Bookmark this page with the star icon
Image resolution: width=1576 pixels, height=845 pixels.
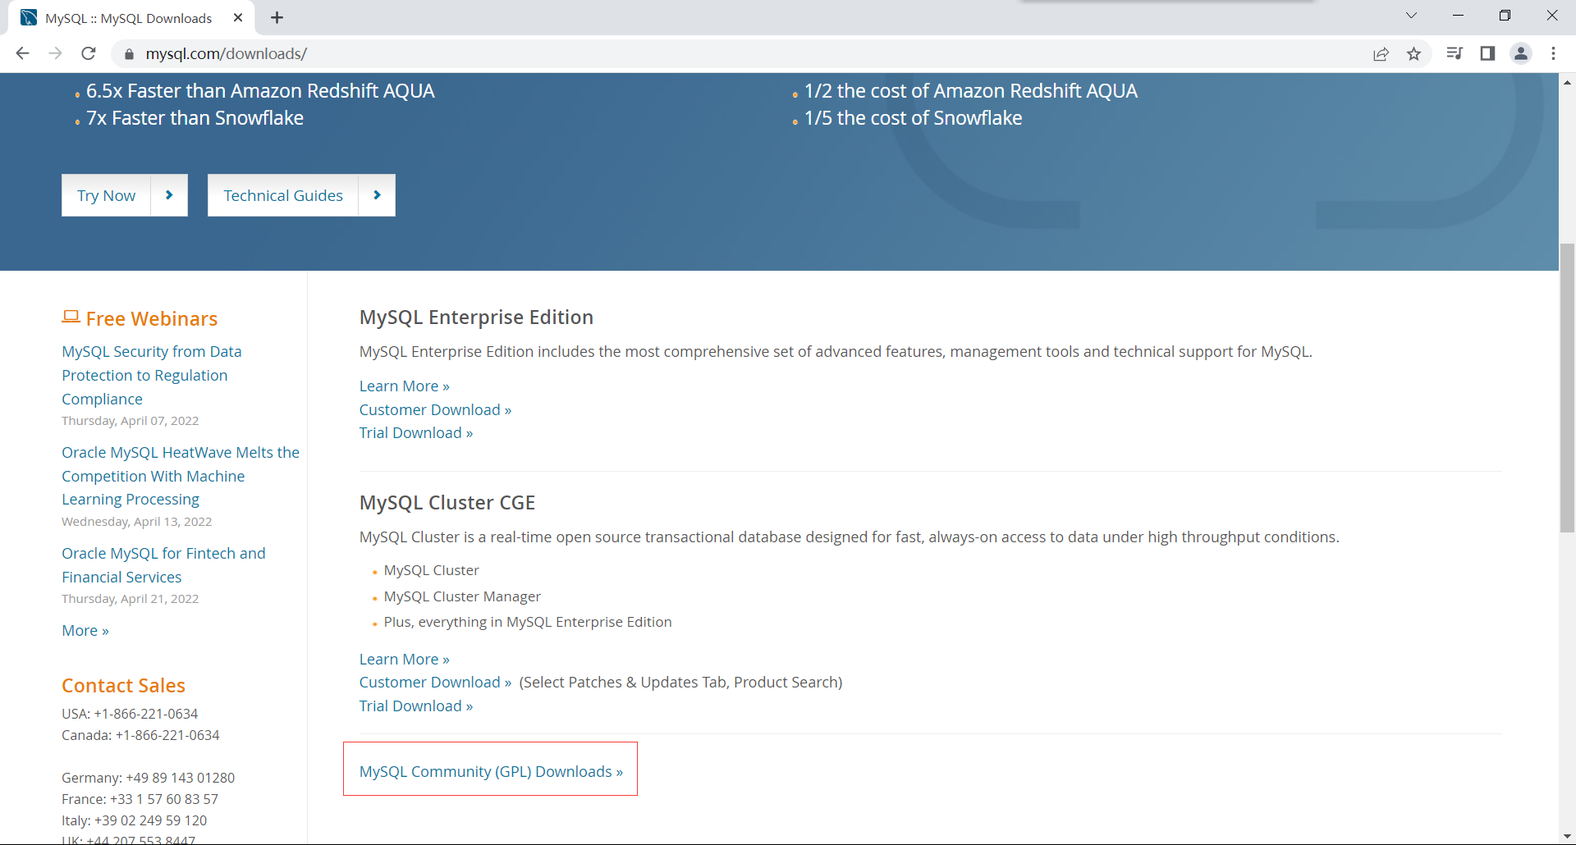1413,53
